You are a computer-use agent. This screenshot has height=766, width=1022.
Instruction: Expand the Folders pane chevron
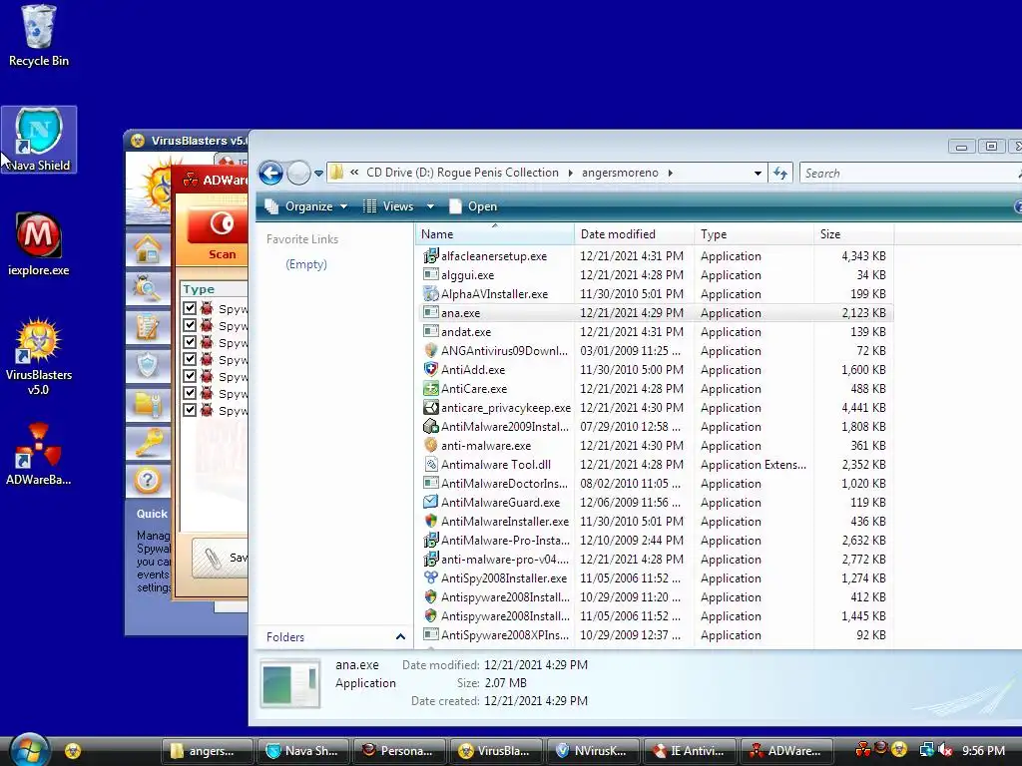[x=401, y=637]
